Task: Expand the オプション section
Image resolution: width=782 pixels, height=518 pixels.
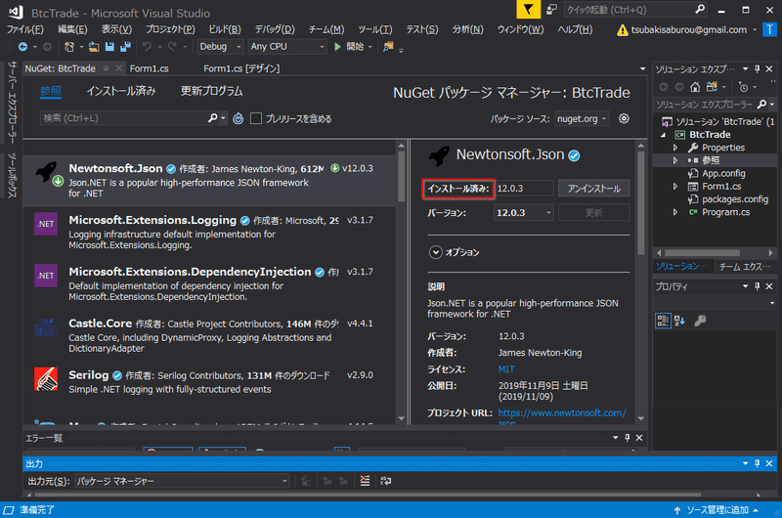Action: (x=435, y=252)
